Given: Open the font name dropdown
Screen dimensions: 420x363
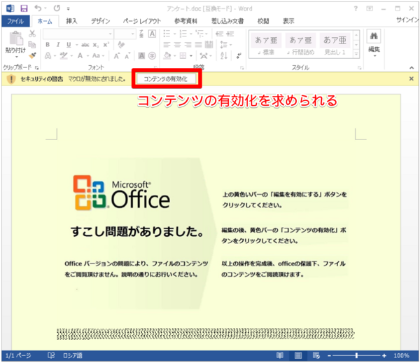Looking at the screenshot, I should coord(110,34).
